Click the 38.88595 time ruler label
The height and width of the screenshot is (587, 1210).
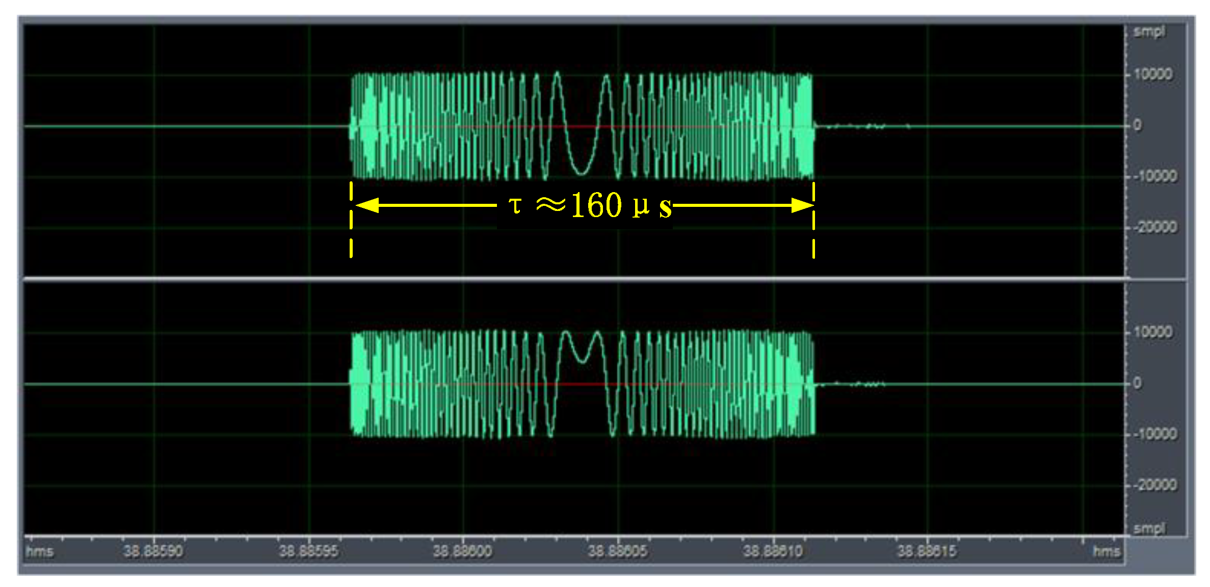pos(308,551)
